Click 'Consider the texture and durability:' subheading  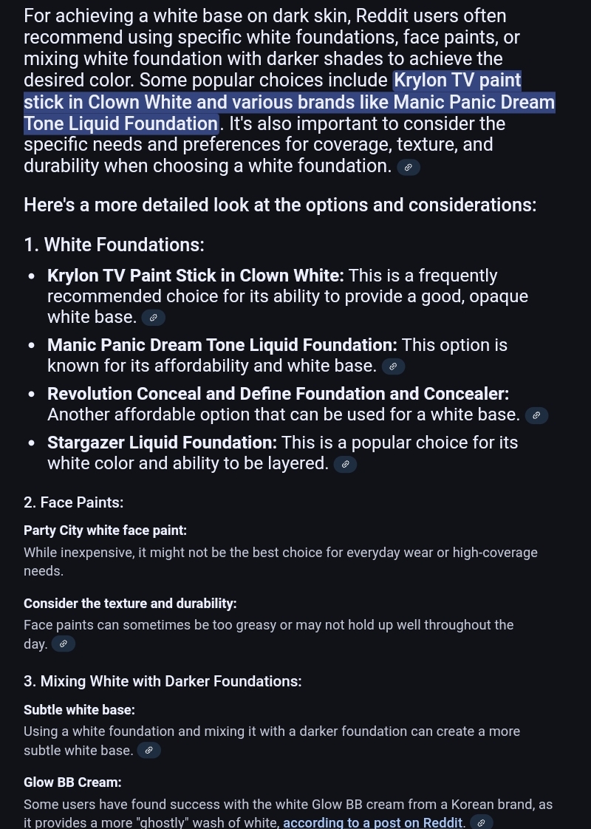click(130, 603)
